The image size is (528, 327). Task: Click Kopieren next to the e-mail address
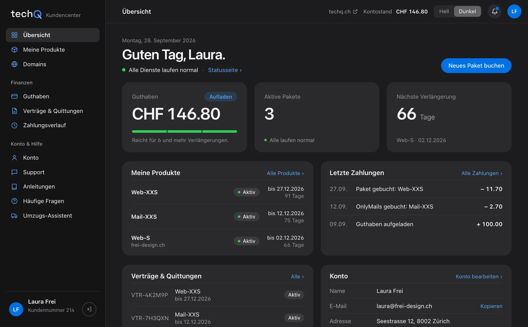pos(491,306)
